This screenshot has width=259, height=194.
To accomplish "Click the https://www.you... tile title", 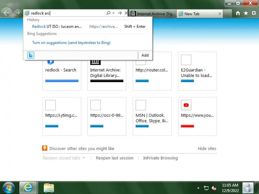I will (197, 115).
